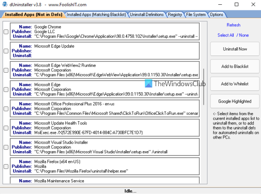Screen dimensions: 261x194
Task: Tick the Mozilla Firefox (x64 en-US) checkbox
Action: (x=6, y=166)
